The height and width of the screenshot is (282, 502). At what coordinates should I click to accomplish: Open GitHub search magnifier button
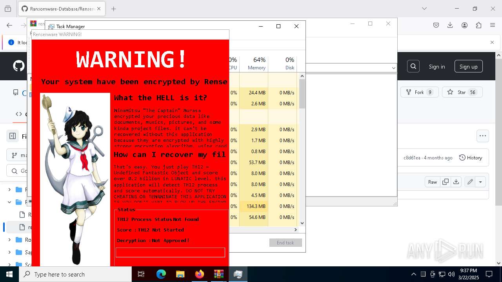coord(413,67)
